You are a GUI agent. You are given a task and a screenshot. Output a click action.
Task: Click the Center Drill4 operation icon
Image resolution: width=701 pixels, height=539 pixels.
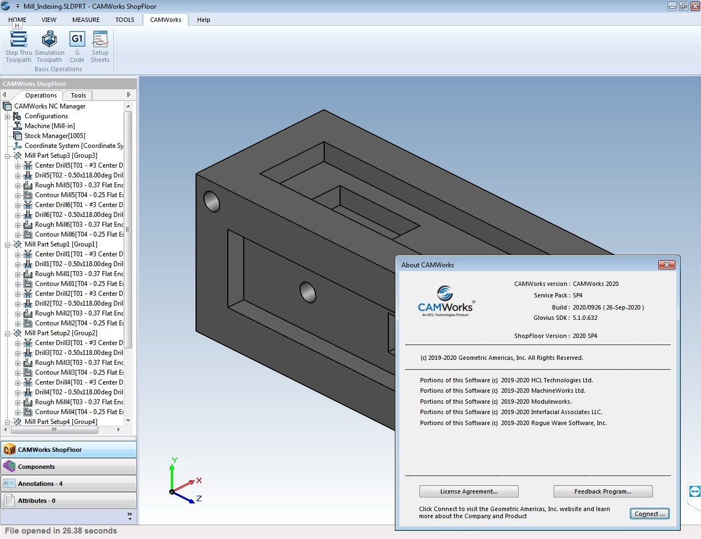tap(28, 382)
